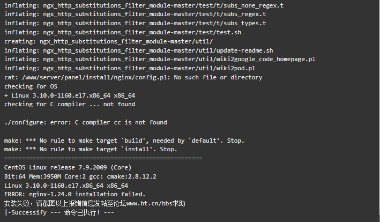Click the '+ Linux 3.10.0-1160' kernel line
This screenshot has width=380, height=222.
[70, 95]
